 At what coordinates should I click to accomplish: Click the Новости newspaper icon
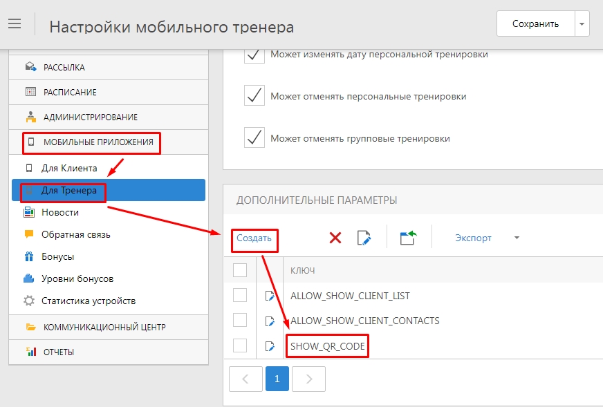29,212
